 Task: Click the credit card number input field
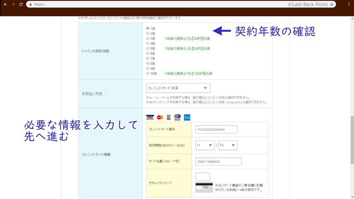coord(216,129)
